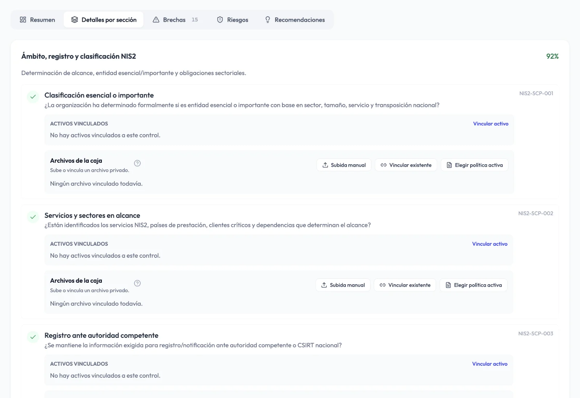Click the 92% section score

point(552,56)
